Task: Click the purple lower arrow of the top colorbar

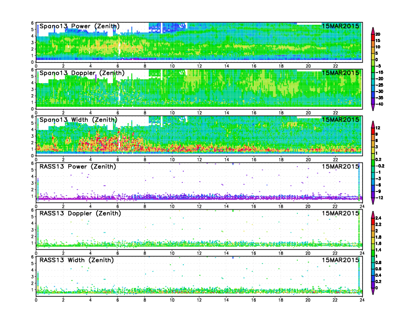Action: pyautogui.click(x=373, y=107)
